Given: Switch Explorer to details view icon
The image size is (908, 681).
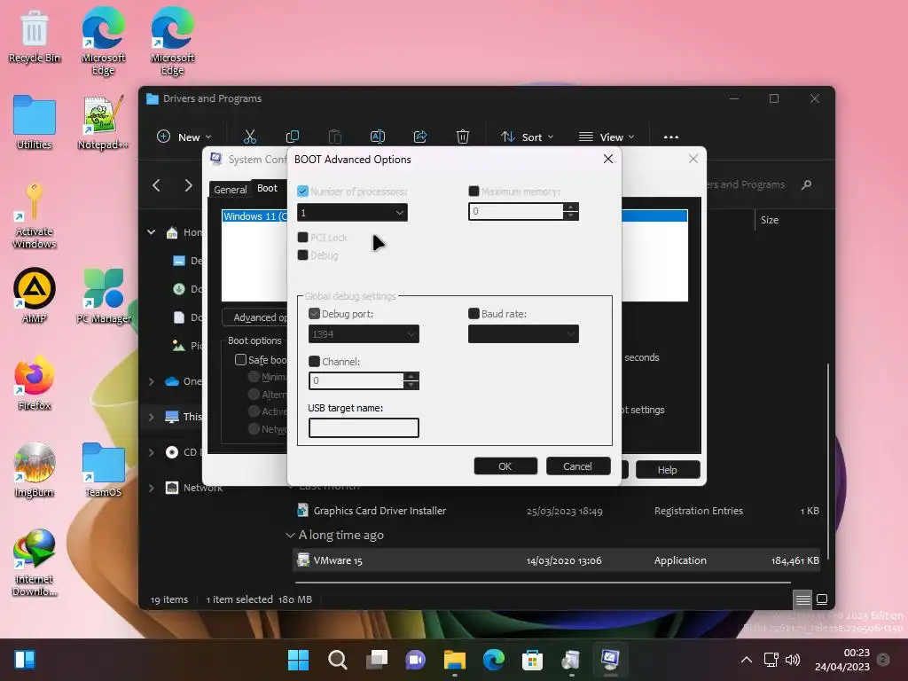Looking at the screenshot, I should [802, 599].
